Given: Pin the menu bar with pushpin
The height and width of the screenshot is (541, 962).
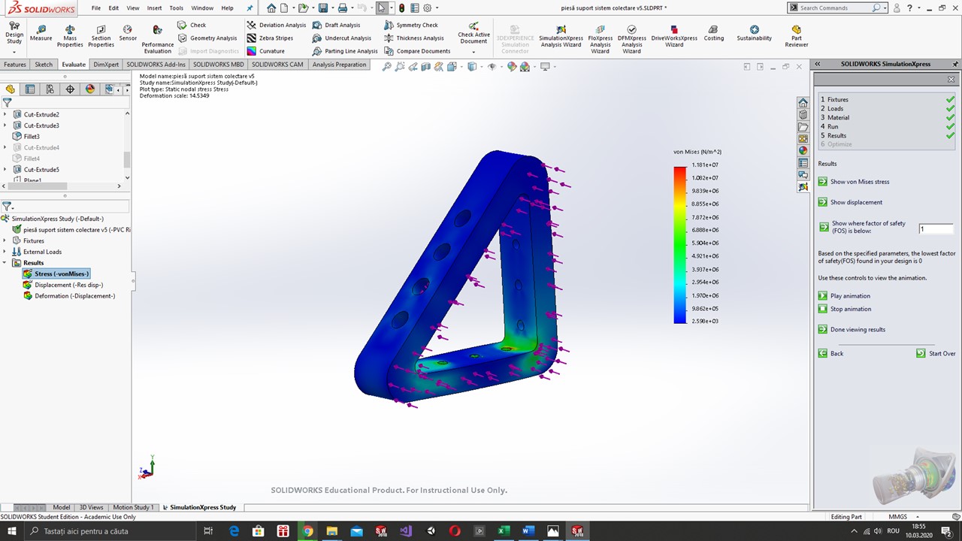Looking at the screenshot, I should pyautogui.click(x=250, y=8).
